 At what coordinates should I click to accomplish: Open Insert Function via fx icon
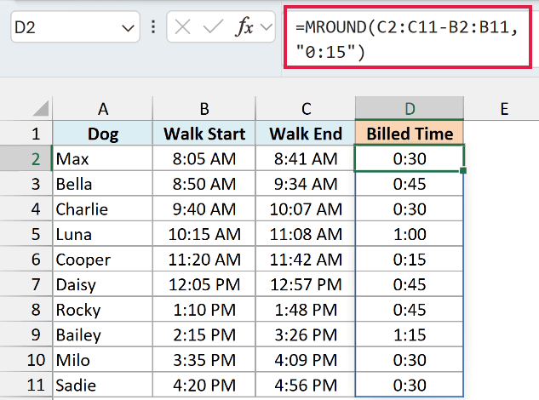tap(244, 26)
